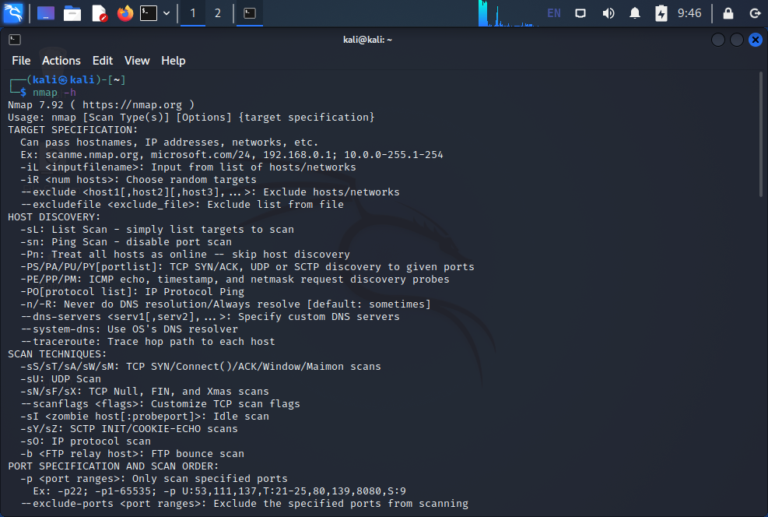The image size is (768, 517).
Task: Click the display settings tray icon
Action: pos(580,13)
